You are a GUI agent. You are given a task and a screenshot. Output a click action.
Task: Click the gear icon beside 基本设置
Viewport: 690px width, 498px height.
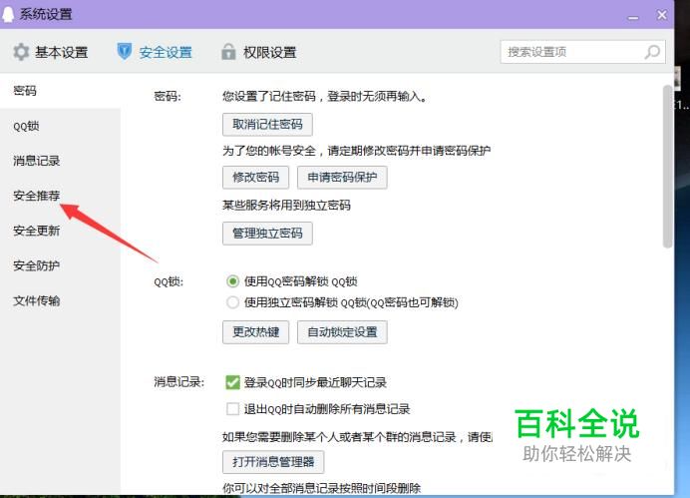[21, 52]
